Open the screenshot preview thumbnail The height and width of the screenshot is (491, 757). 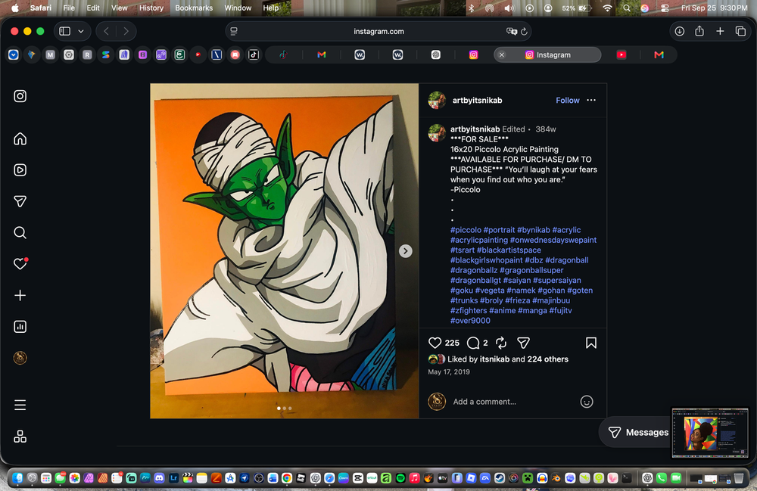[710, 433]
